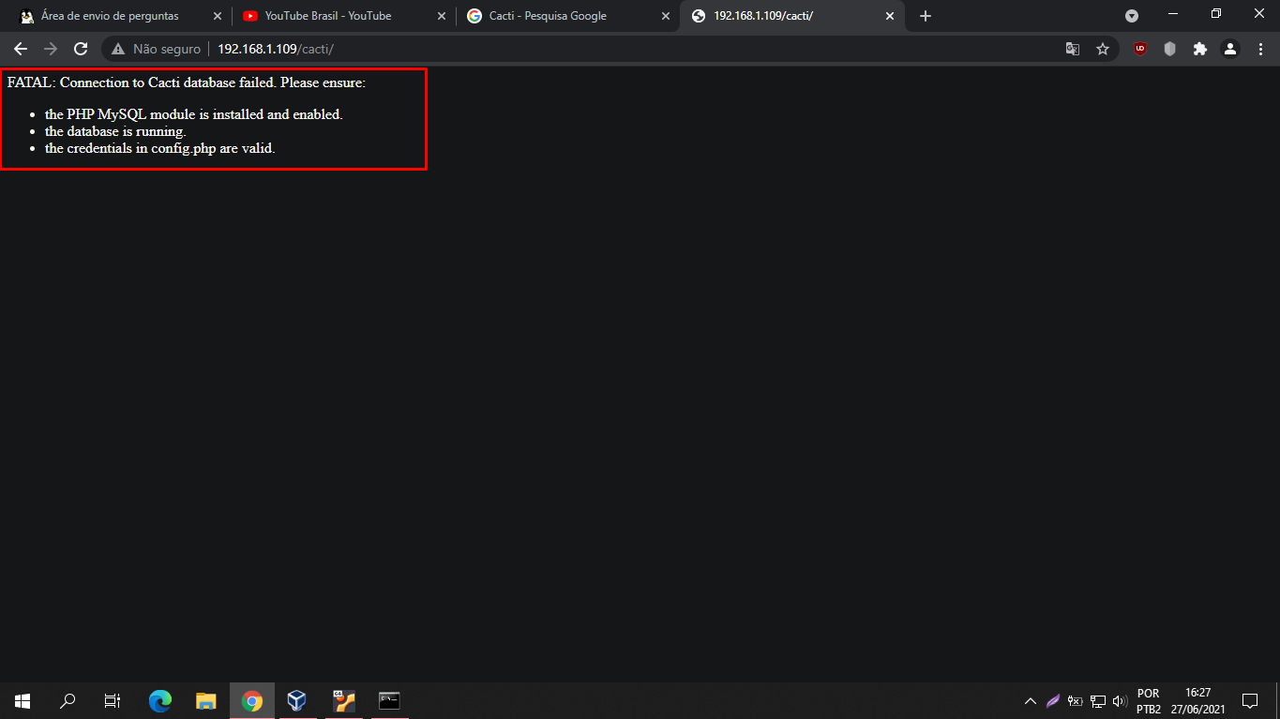Click the database is running line
This screenshot has height=719, width=1280.
[115, 131]
